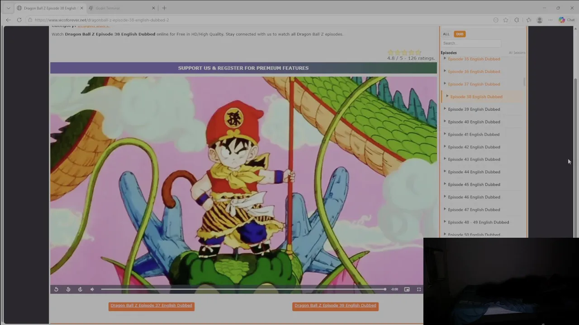Close the Dragon Ball Z Episode 38 tab
The width and height of the screenshot is (579, 325).
[x=81, y=8]
